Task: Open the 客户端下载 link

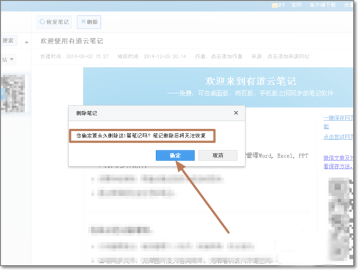Action: point(323,5)
